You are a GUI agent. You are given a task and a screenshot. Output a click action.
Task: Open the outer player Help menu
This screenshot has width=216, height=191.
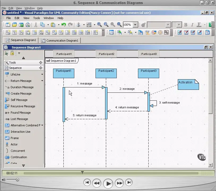tap(40, 8)
